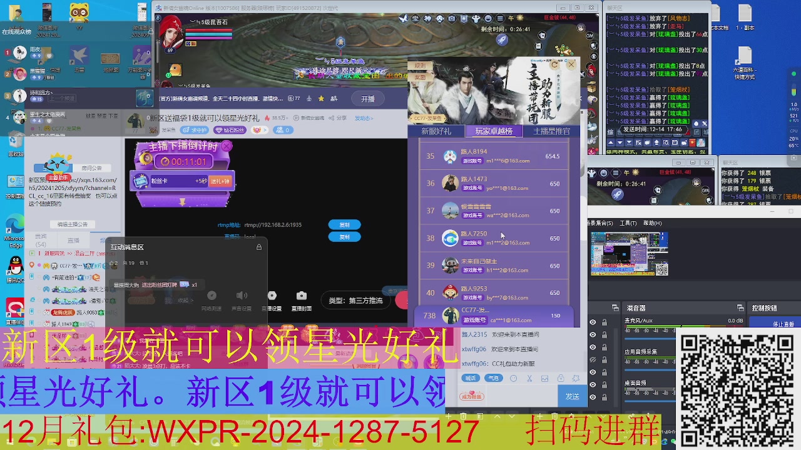The width and height of the screenshot is (801, 450).
Task: Click the emoji circle icon in chat toolbar
Action: point(513,378)
